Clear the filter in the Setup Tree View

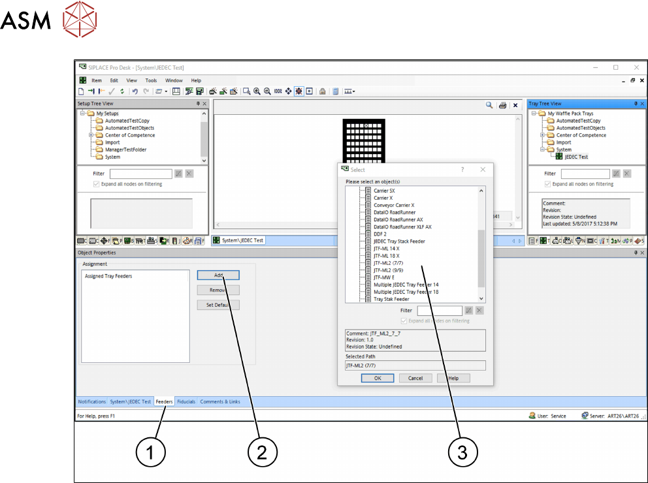click(189, 174)
